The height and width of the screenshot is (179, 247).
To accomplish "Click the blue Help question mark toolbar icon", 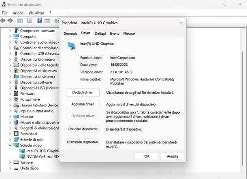I will [x=40, y=20].
